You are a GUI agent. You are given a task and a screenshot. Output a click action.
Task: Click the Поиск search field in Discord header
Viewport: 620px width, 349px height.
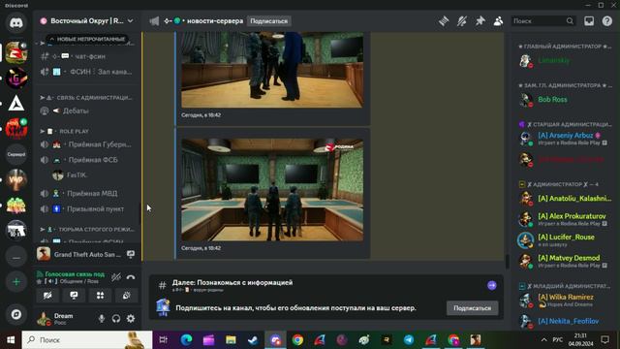(x=542, y=21)
